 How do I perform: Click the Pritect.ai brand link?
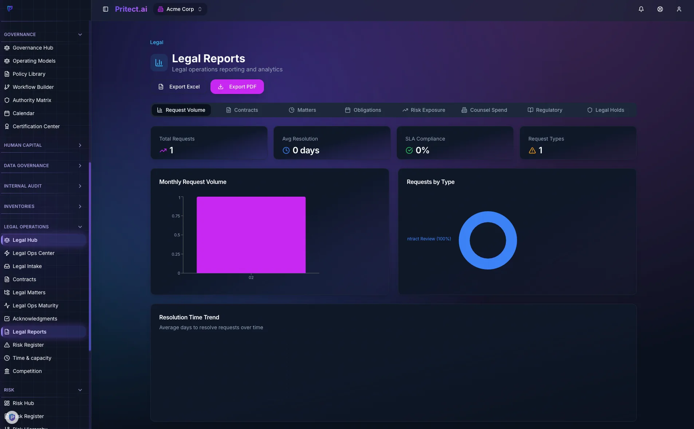pyautogui.click(x=131, y=9)
